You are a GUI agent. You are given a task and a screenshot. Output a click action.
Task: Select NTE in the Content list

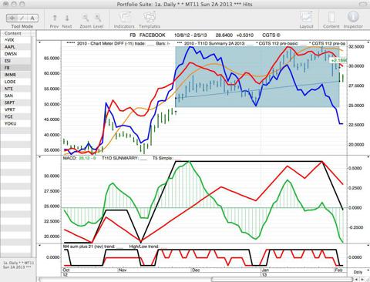[16, 89]
